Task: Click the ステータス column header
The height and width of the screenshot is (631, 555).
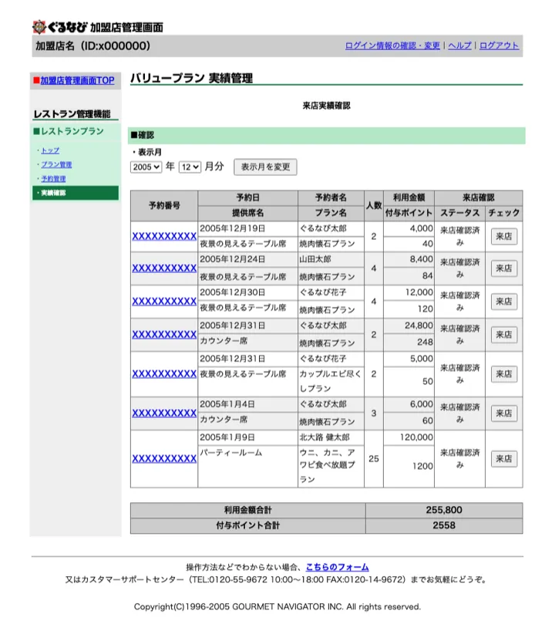Action: point(459,213)
